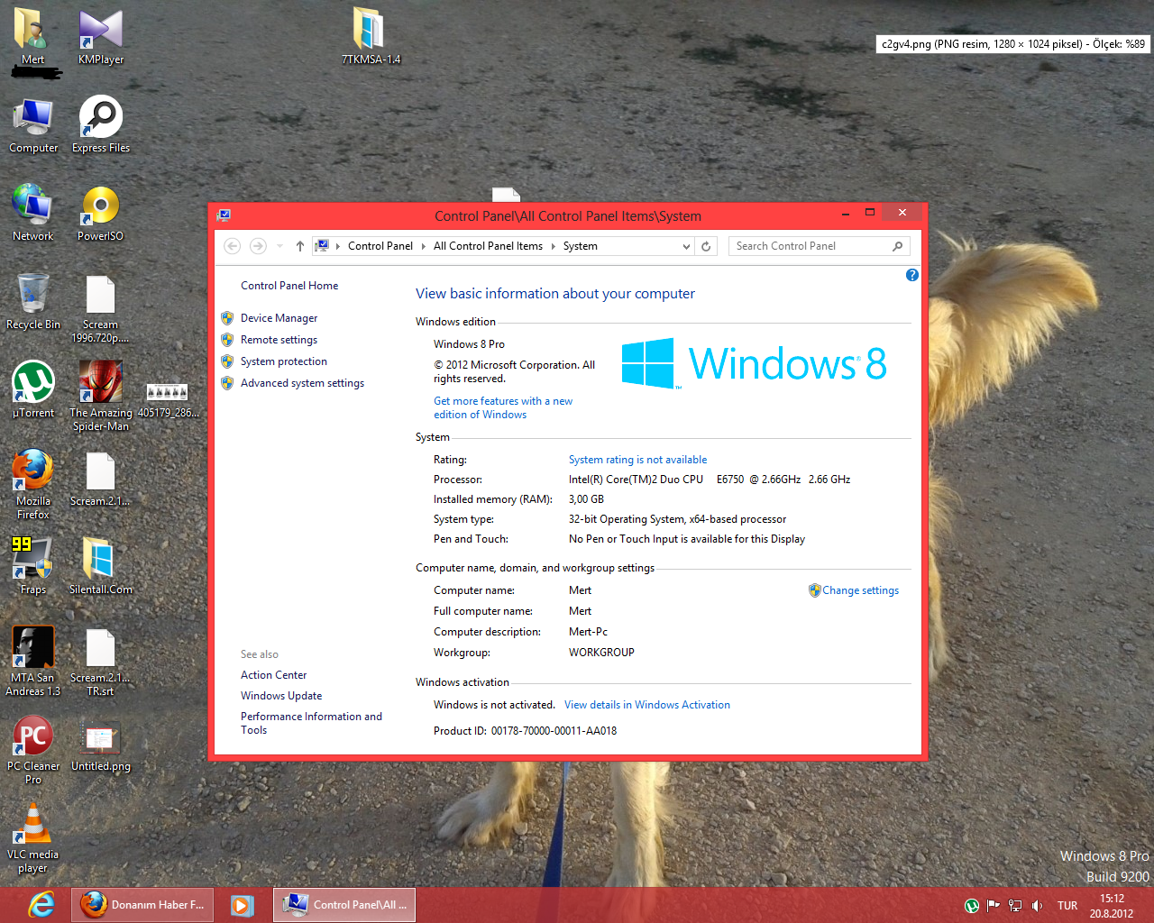Screen dimensions: 1154x923
Task: Open the System window title-bar icon menu
Action: point(224,215)
